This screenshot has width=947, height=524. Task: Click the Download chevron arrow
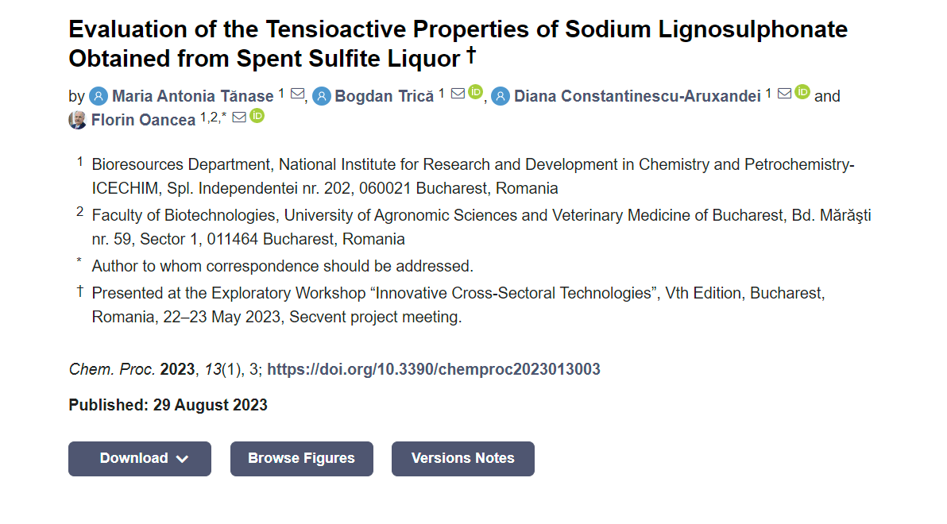pyautogui.click(x=183, y=460)
